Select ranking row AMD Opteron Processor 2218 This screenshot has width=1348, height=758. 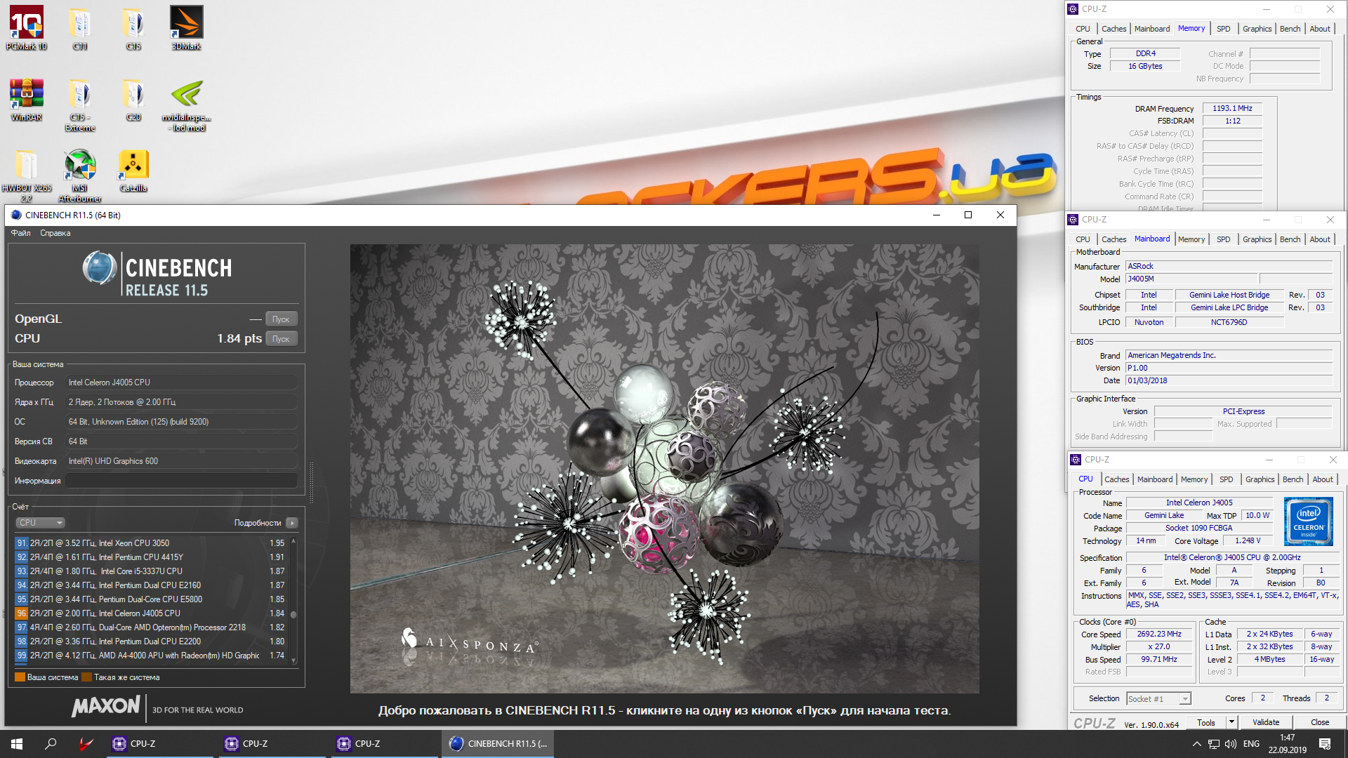pos(151,627)
